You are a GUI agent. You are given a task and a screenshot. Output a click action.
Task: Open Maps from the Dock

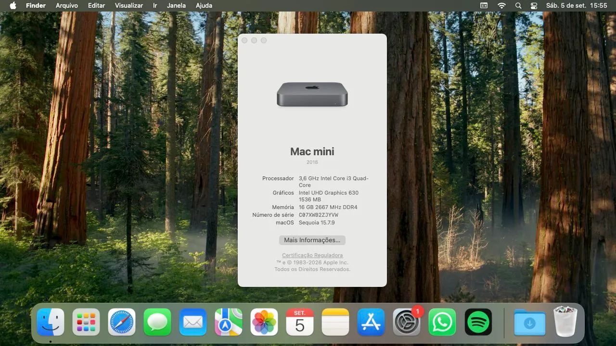[229, 322]
